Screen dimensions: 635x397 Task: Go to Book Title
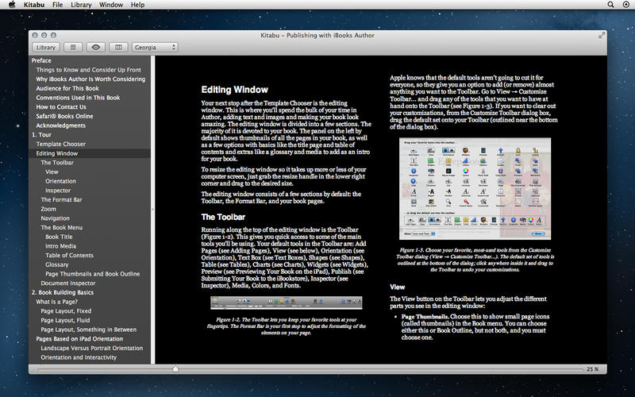click(x=59, y=237)
